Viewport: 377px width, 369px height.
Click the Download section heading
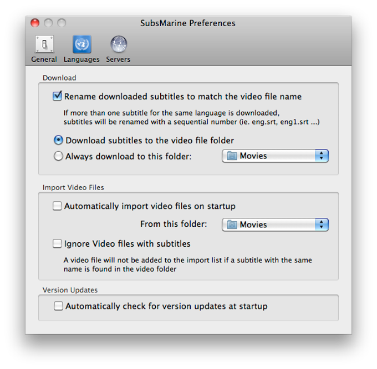click(x=59, y=78)
